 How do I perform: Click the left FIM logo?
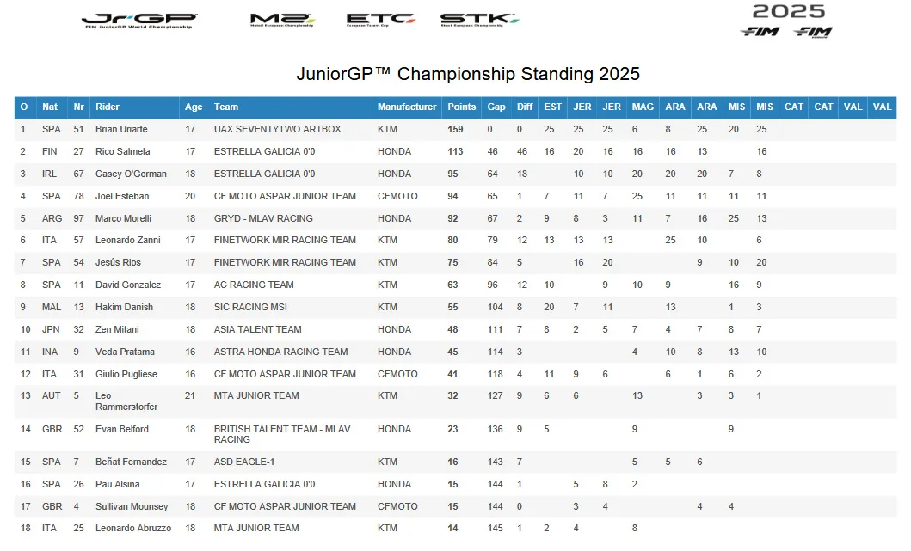point(759,32)
